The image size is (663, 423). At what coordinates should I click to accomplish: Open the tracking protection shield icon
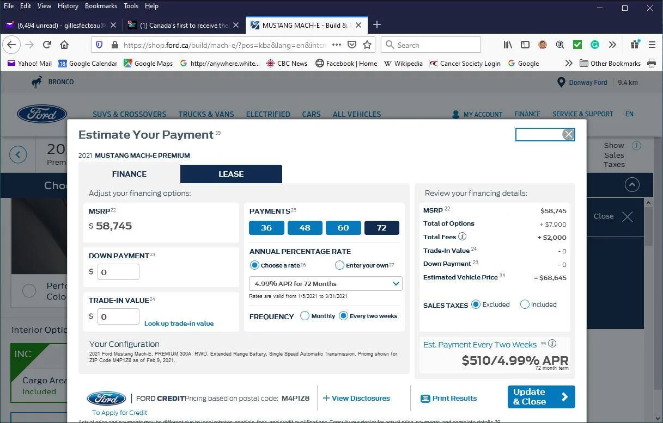pos(99,45)
